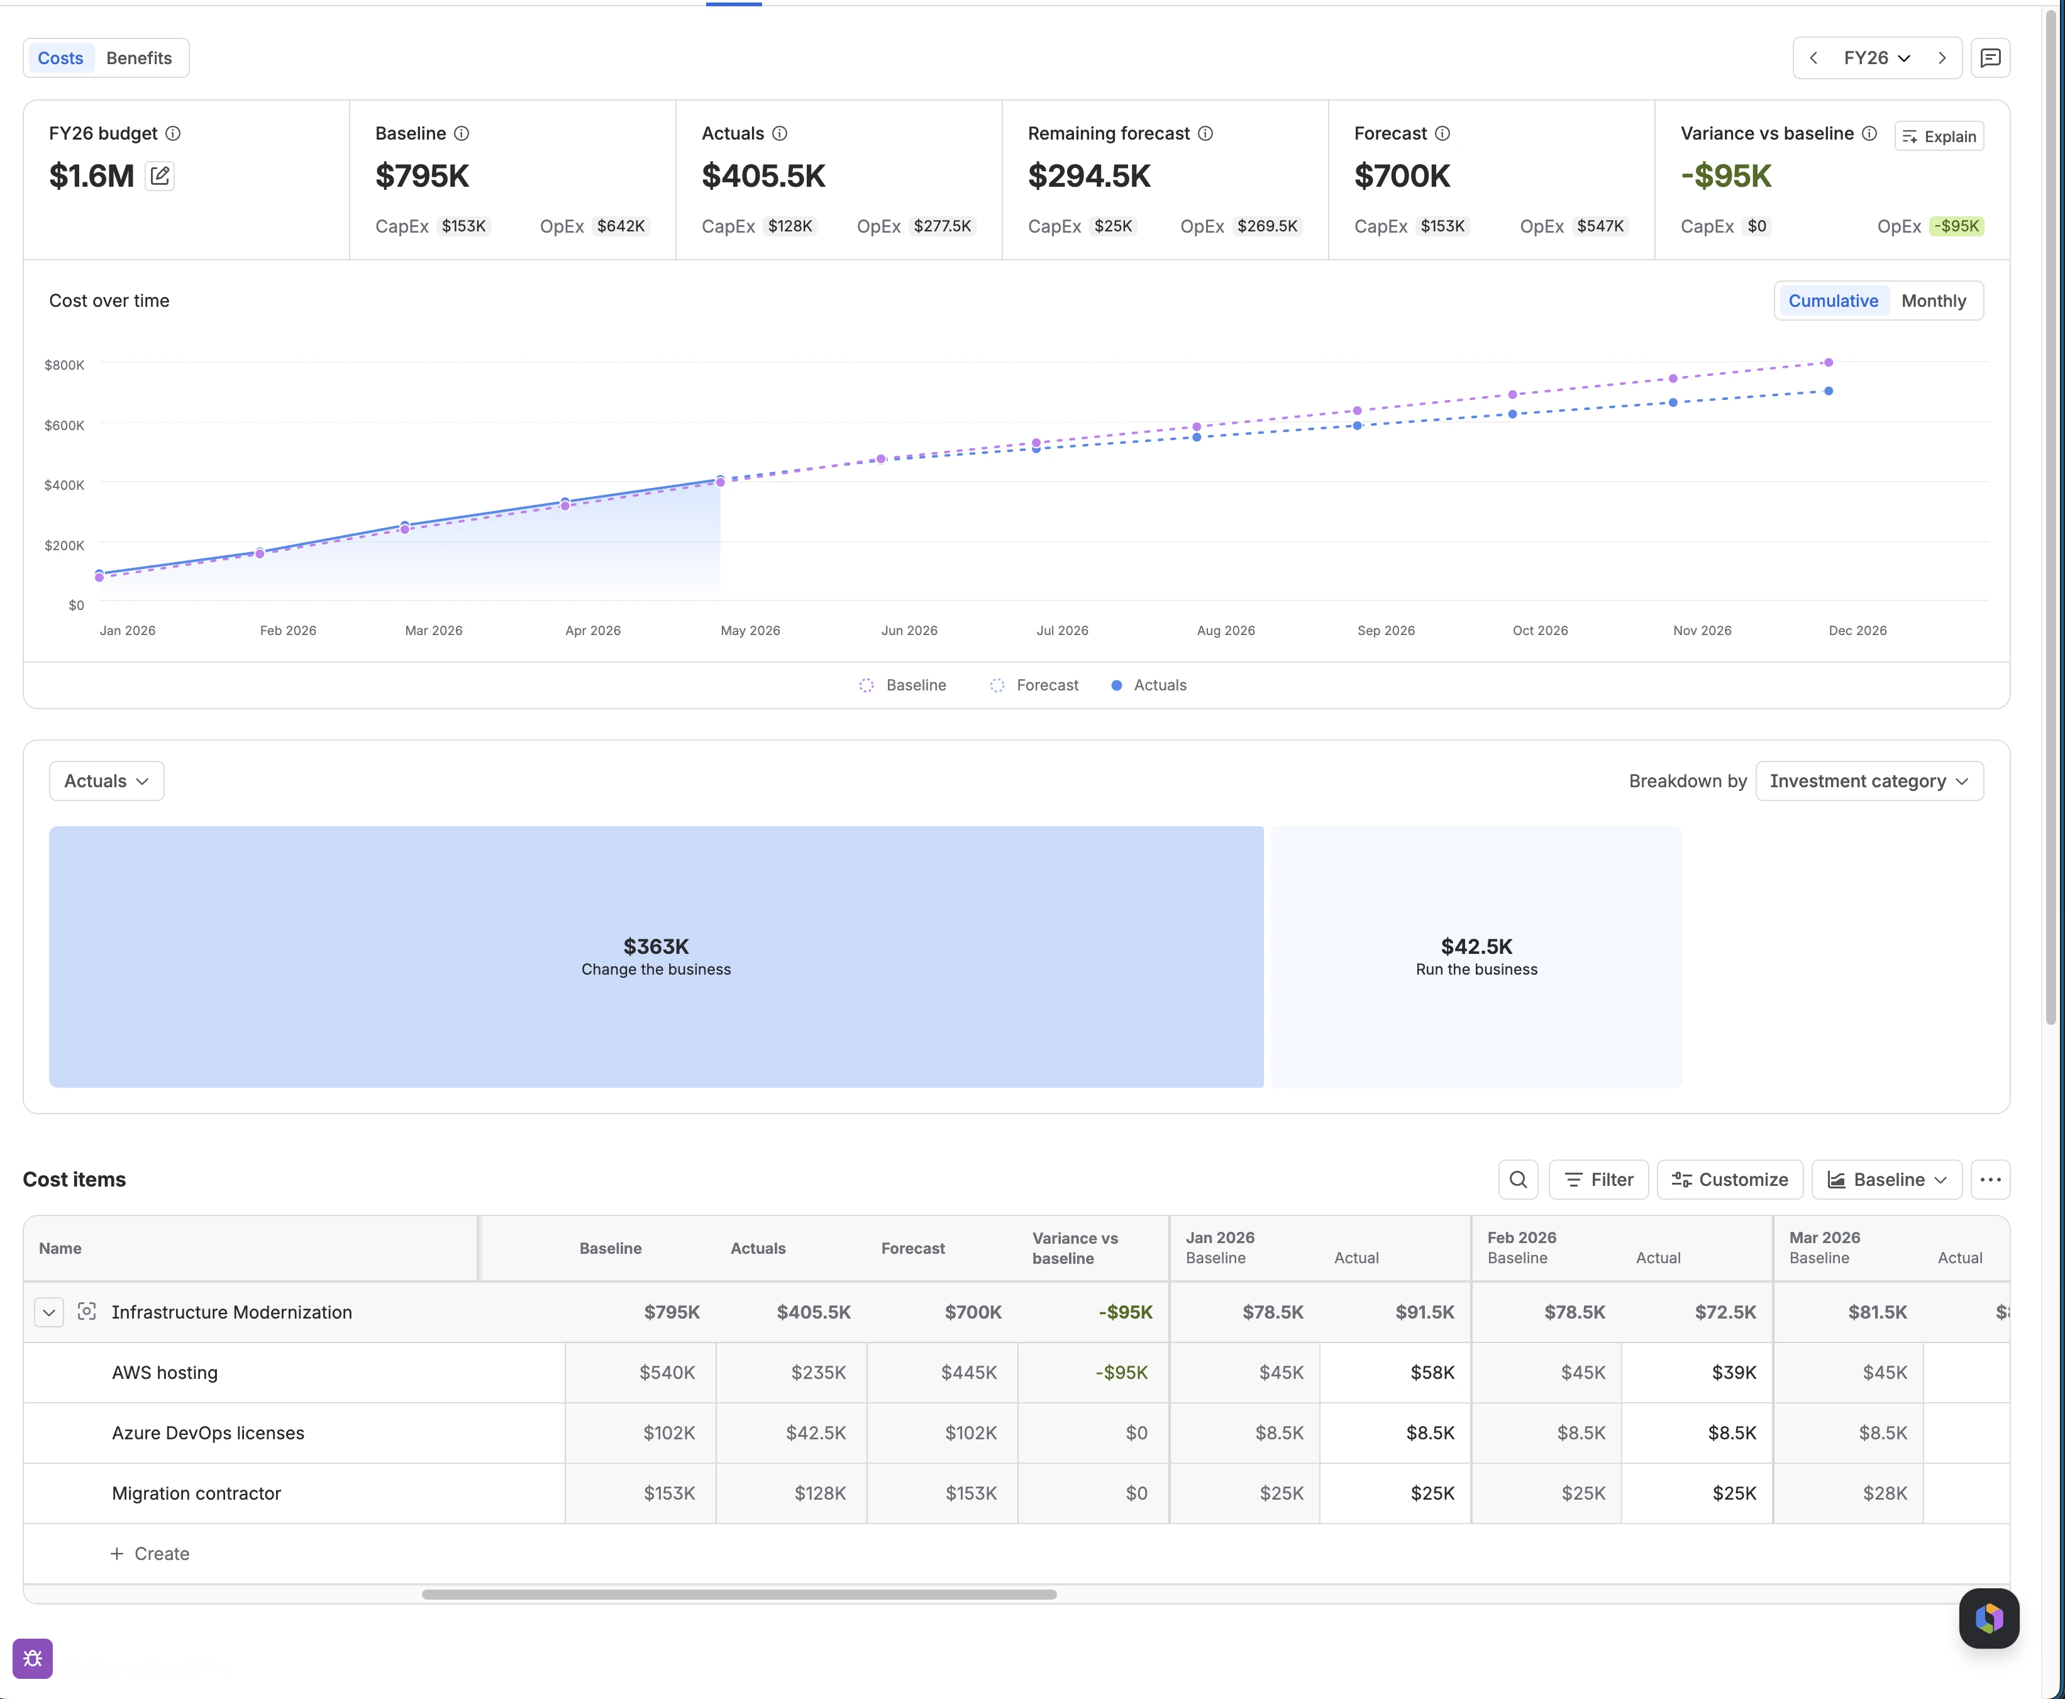Switch chart to Cumulative view
The image size is (2065, 1699).
[1833, 301]
